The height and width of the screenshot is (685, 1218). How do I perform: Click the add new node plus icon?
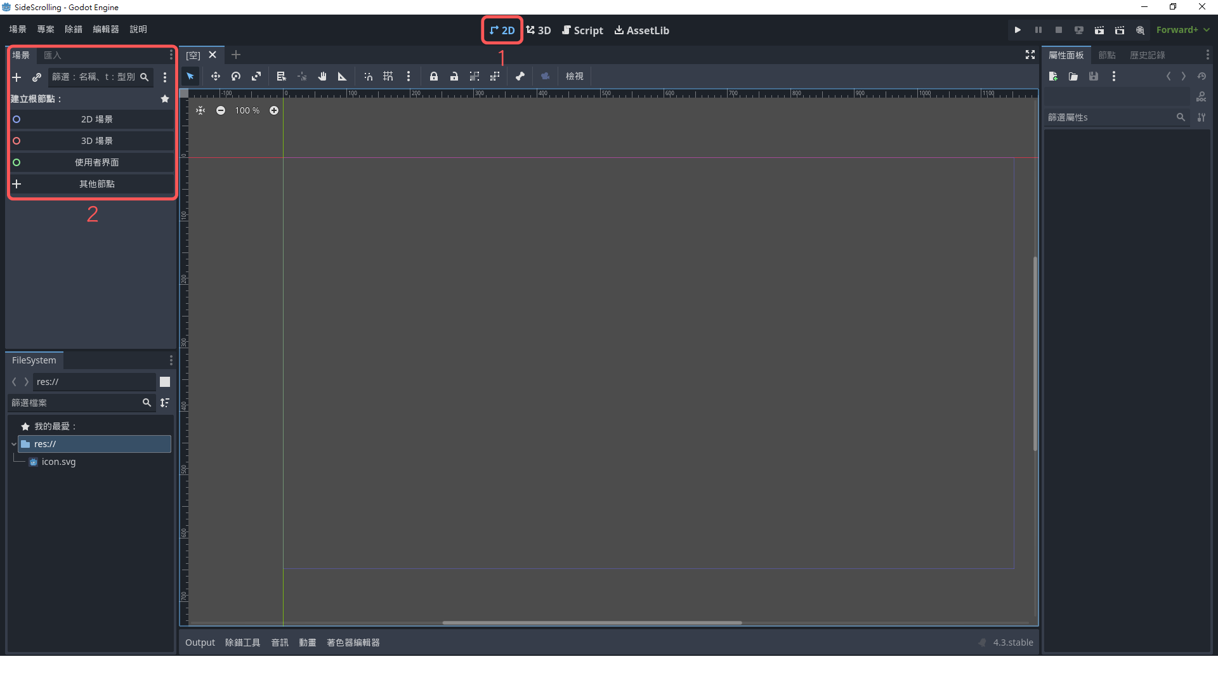click(x=17, y=77)
